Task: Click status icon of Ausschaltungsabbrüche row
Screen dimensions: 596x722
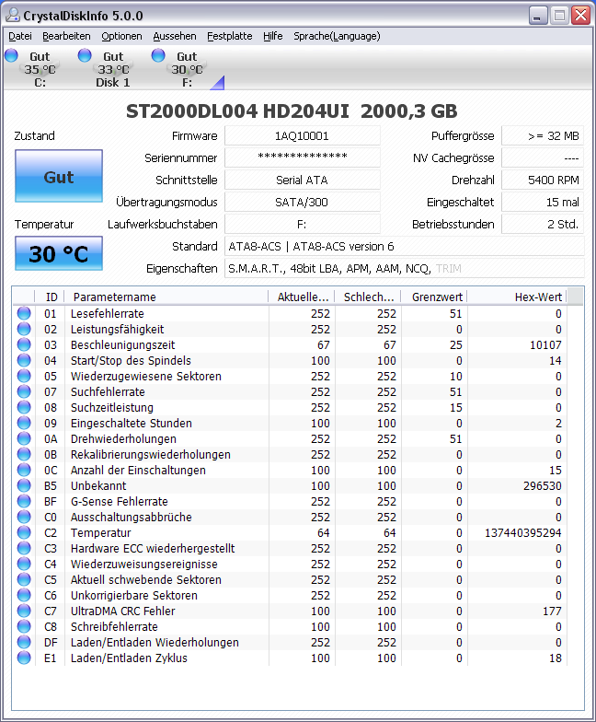Action: pos(24,518)
